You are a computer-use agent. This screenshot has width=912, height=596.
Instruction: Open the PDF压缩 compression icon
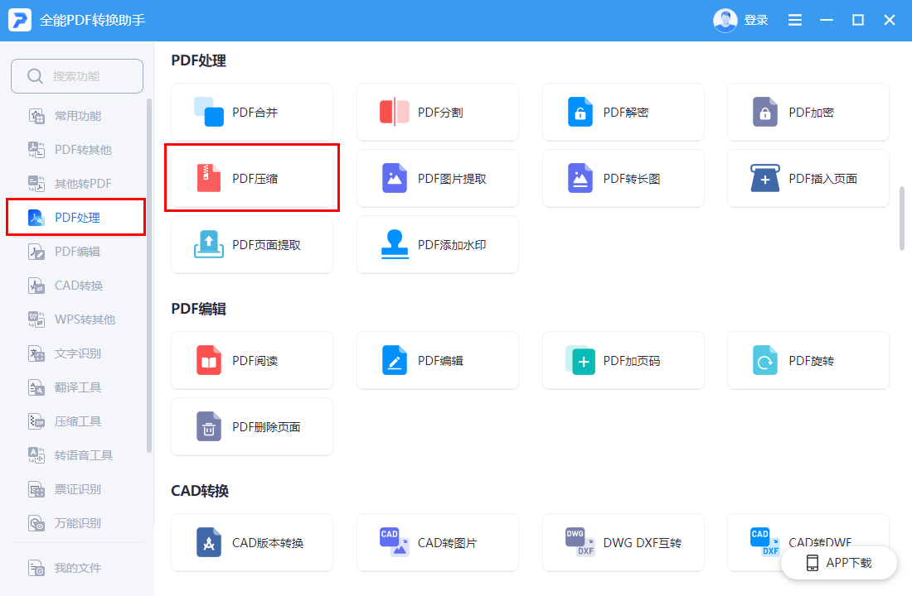209,178
